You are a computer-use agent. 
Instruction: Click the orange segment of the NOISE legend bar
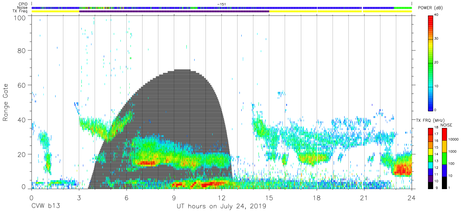click(444, 146)
